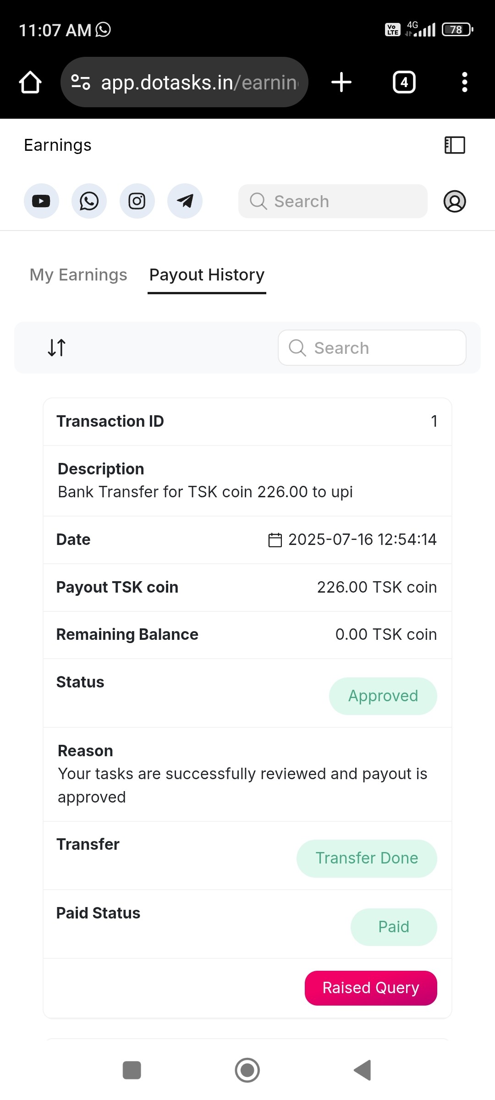Tap the browser home icon
Screen dimensions: 495x1100
[x=30, y=82]
